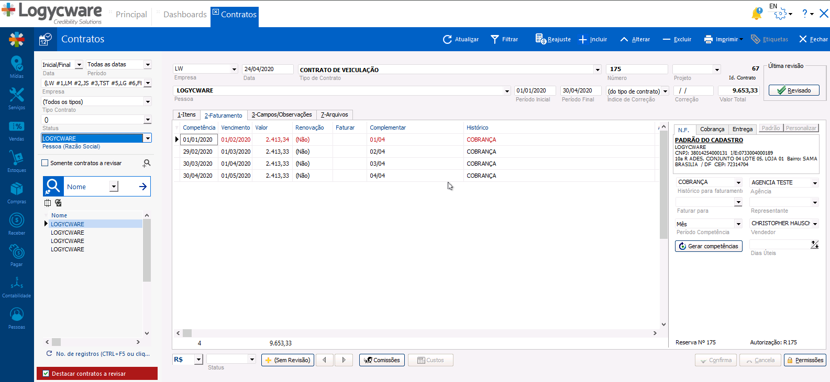The width and height of the screenshot is (830, 382).
Task: Expand the Inicial/Final date dropdown
Action: pyautogui.click(x=79, y=65)
